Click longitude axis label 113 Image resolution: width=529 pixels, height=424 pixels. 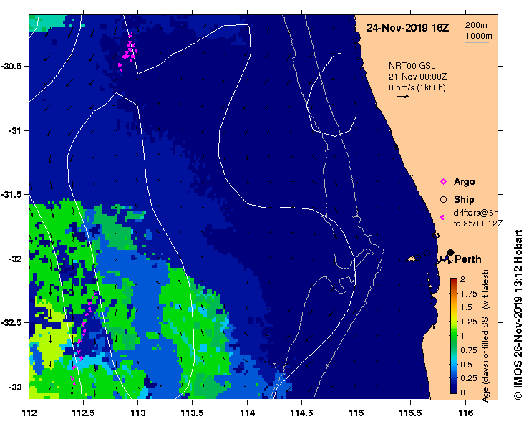click(137, 413)
